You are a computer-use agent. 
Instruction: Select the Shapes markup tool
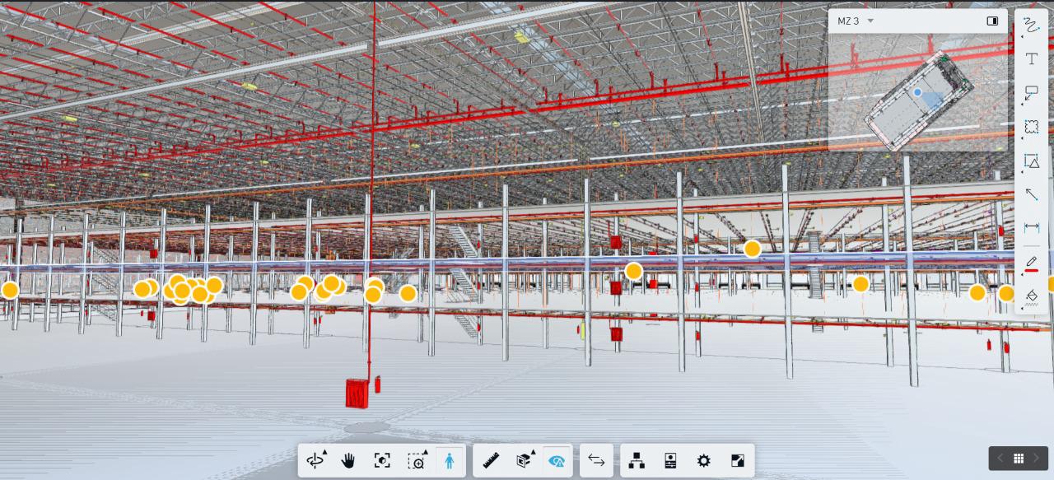[x=1031, y=161]
